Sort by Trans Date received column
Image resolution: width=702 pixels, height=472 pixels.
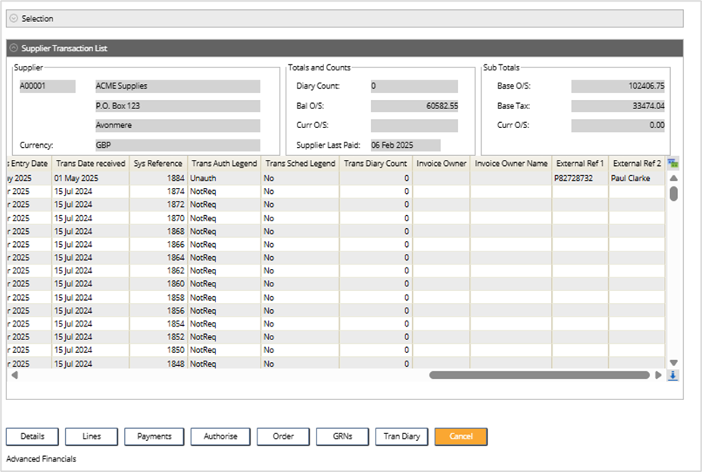90,164
